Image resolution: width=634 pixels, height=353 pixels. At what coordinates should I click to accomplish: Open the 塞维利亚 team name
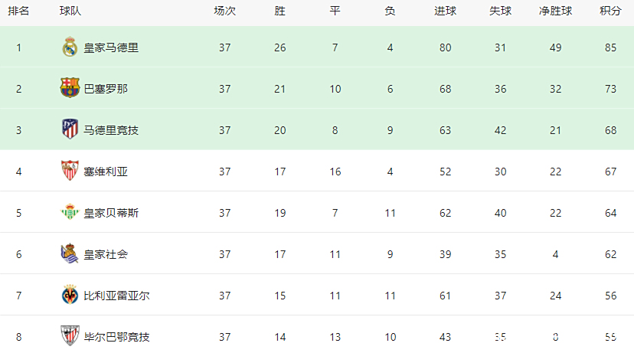pos(106,172)
